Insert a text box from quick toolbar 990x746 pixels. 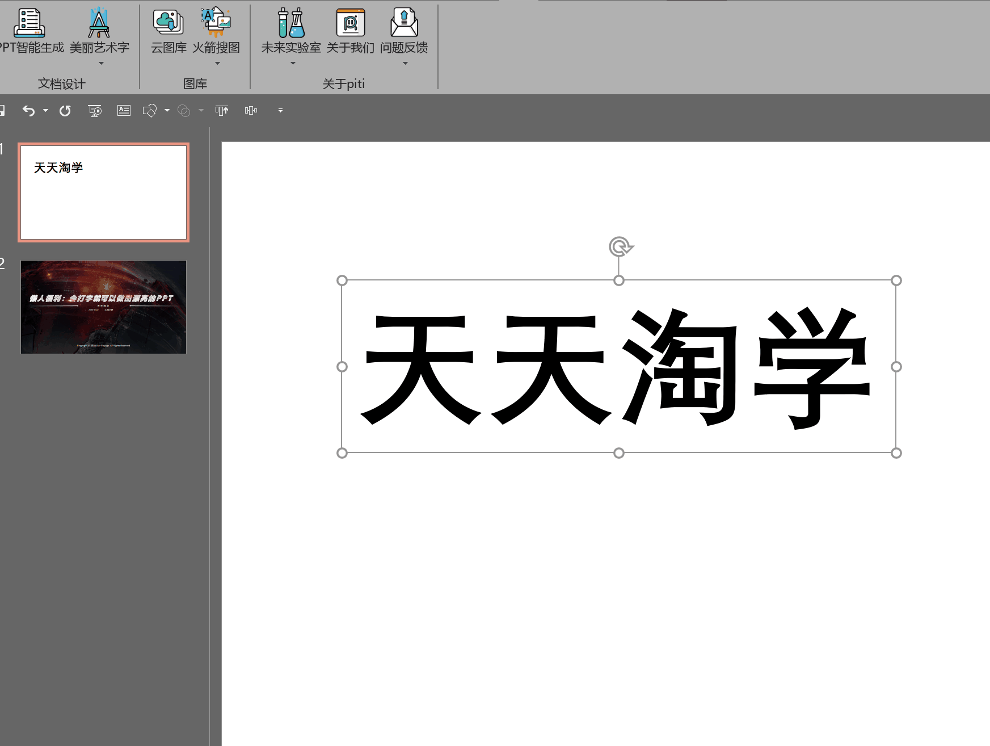coord(124,111)
